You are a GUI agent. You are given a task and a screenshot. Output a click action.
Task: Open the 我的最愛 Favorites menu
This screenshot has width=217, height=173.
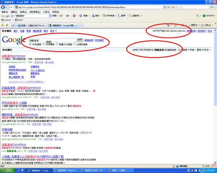pyautogui.click(x=35, y=12)
